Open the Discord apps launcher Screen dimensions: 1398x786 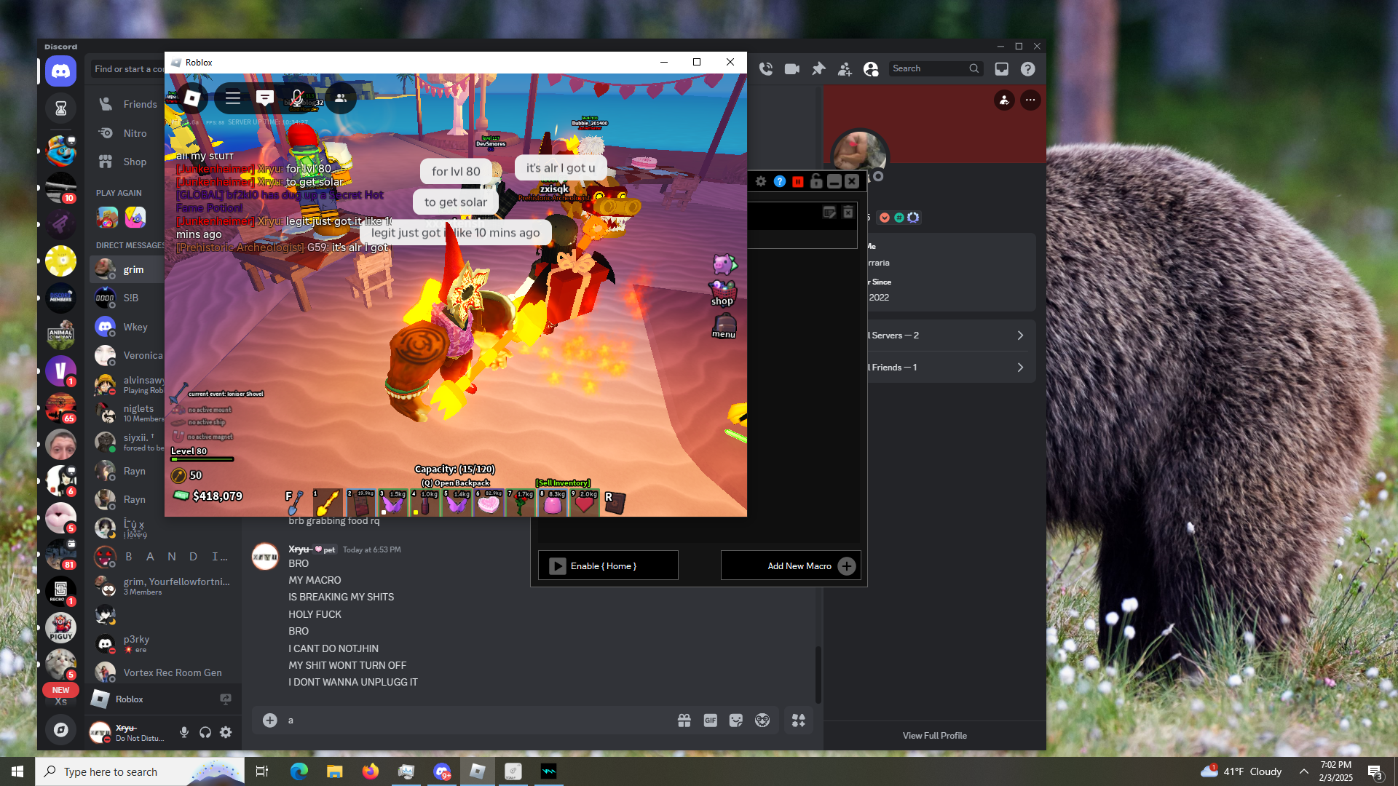(x=799, y=720)
